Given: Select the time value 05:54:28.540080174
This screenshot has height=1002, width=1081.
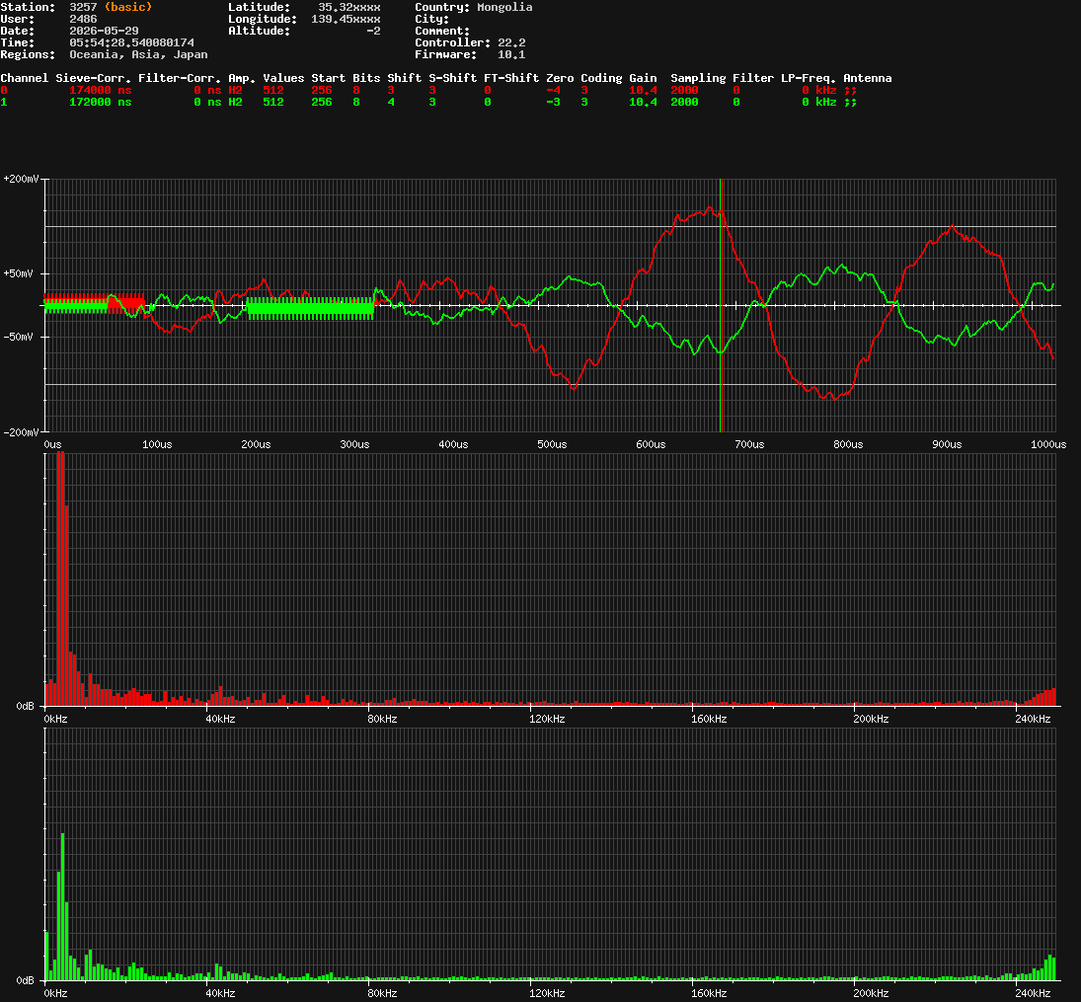Looking at the screenshot, I should [131, 42].
